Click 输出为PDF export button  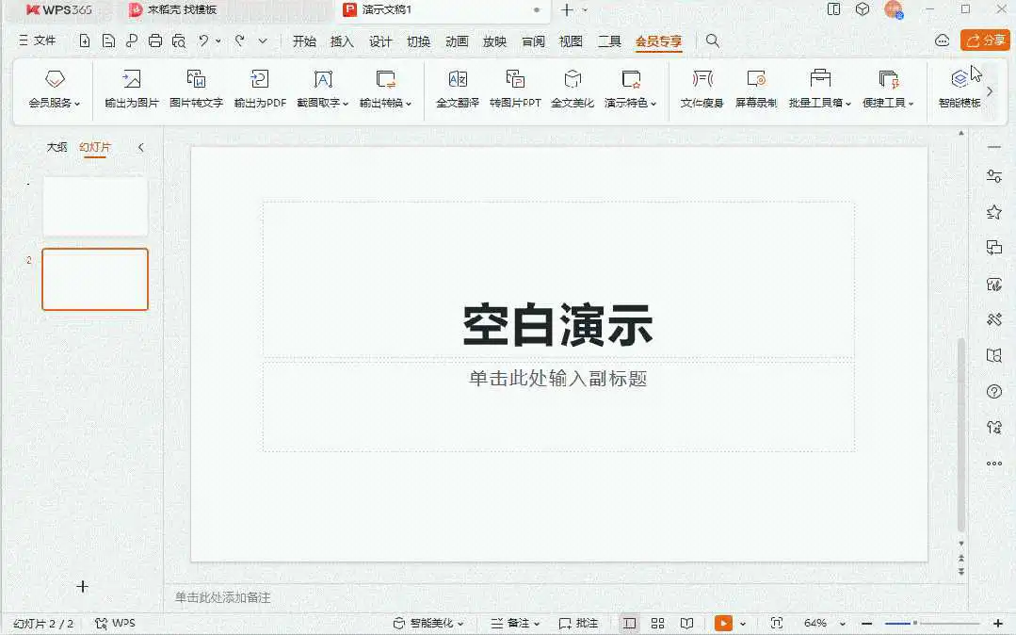[260, 89]
